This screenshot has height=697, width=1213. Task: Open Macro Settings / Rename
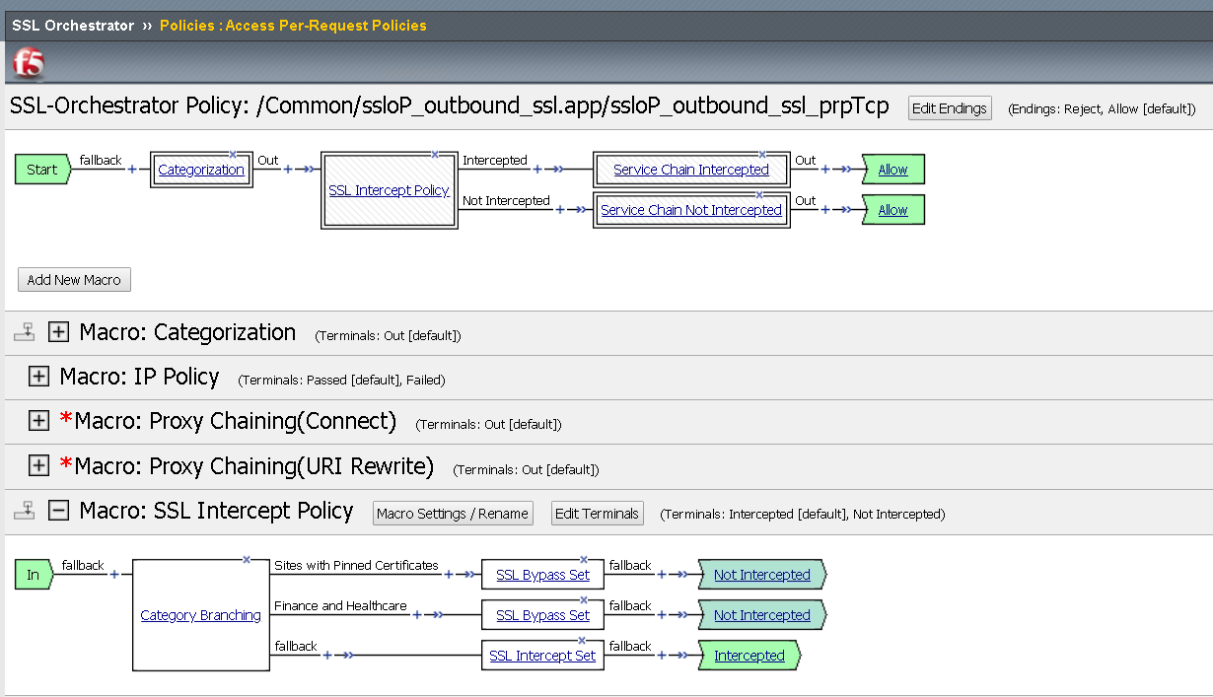point(453,514)
